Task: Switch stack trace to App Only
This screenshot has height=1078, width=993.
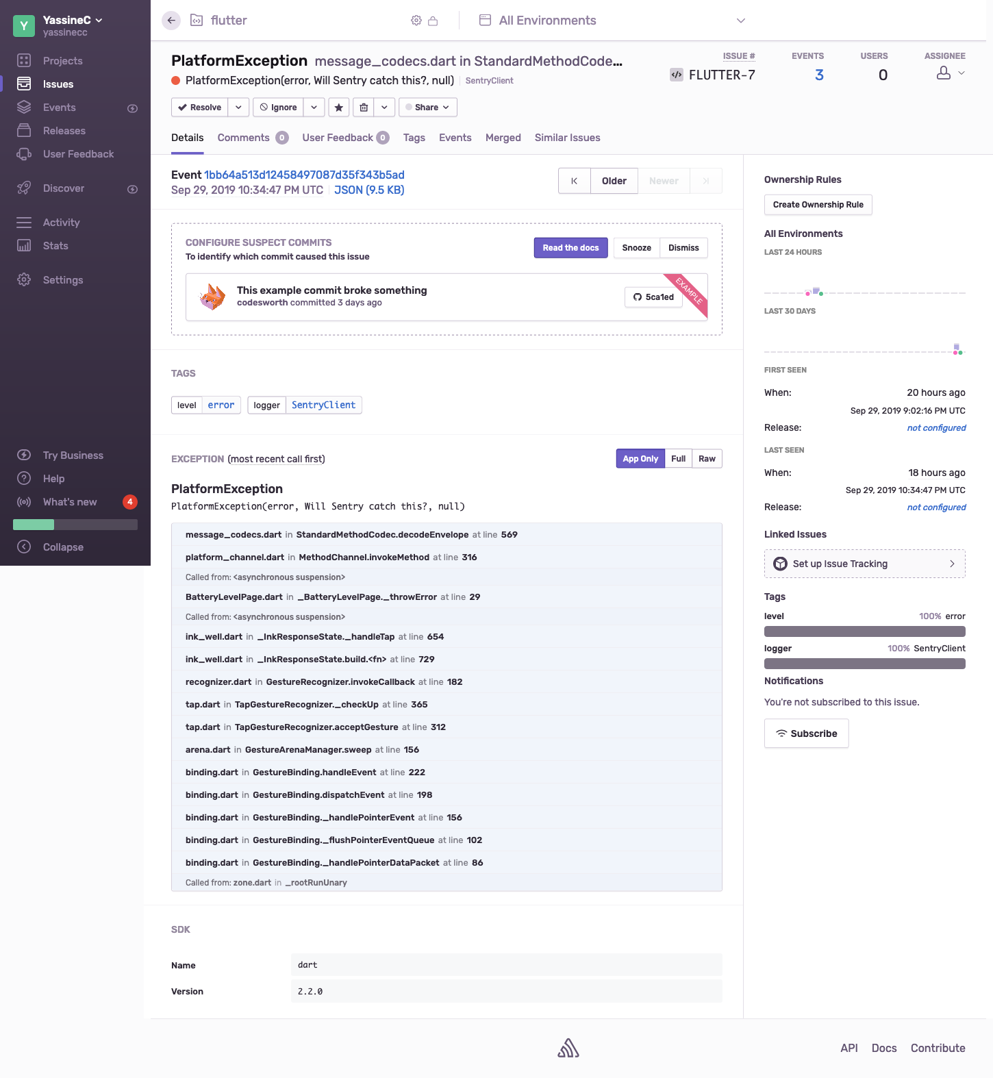Action: [x=640, y=459]
